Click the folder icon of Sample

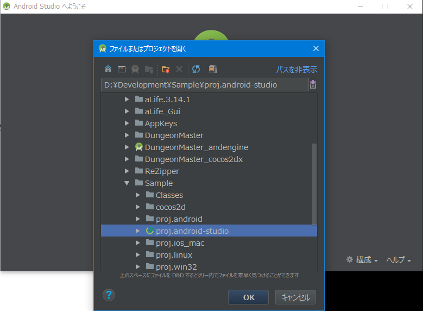(x=139, y=183)
